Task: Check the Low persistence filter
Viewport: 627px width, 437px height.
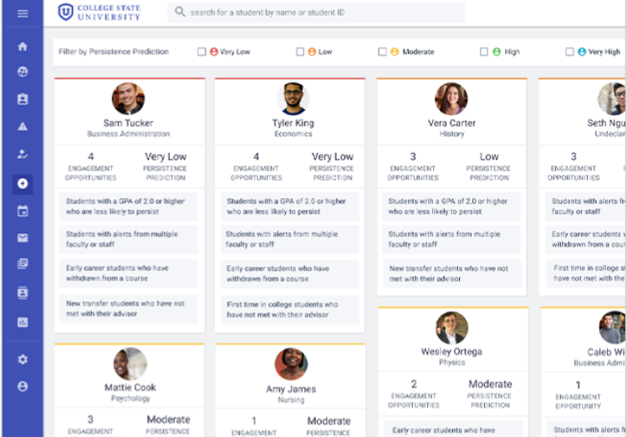Action: point(300,52)
